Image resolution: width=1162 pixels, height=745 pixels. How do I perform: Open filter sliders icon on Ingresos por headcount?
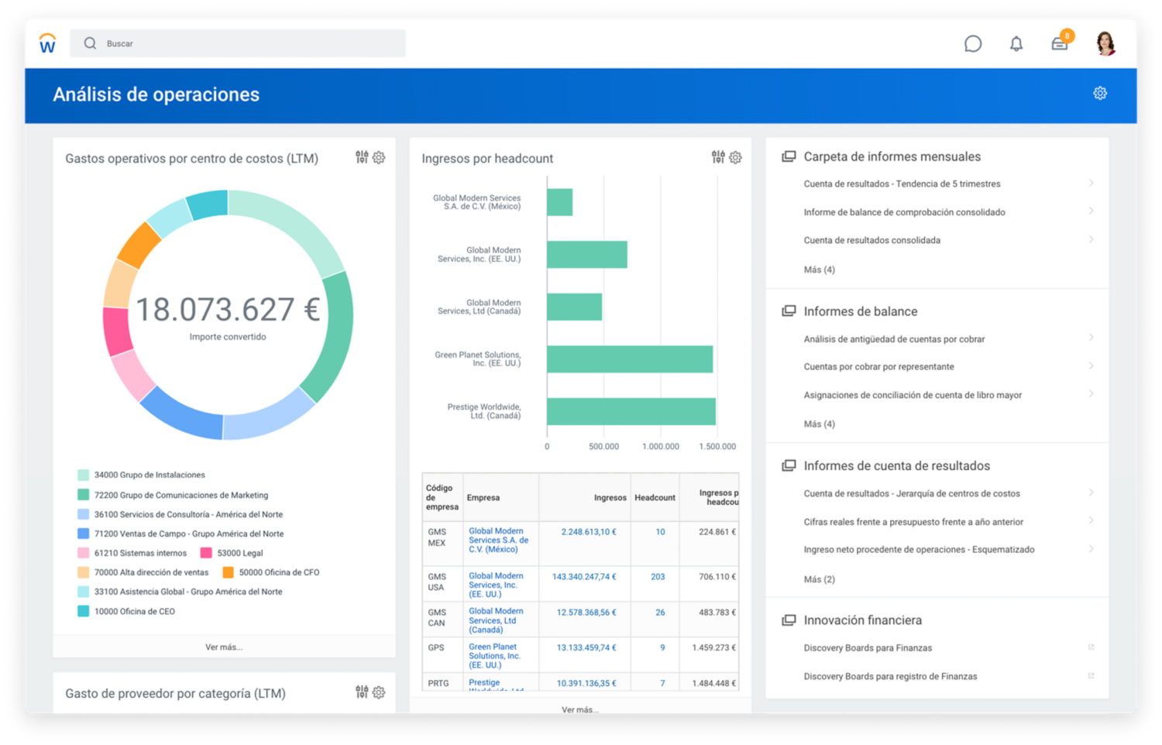718,157
